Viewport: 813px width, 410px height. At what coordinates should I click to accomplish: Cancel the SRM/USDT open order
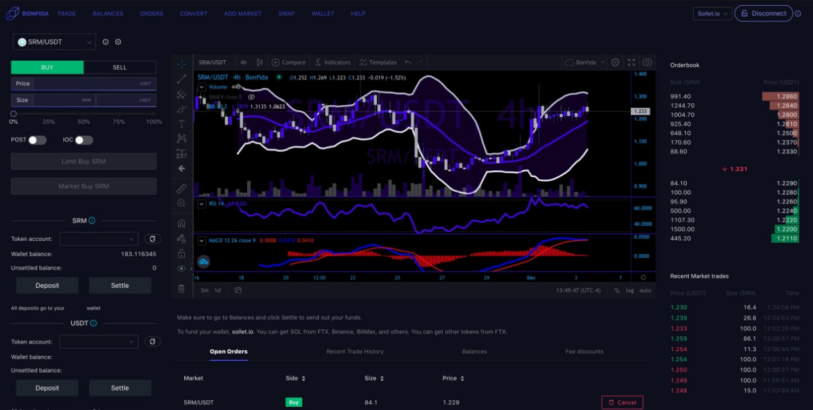coord(622,402)
